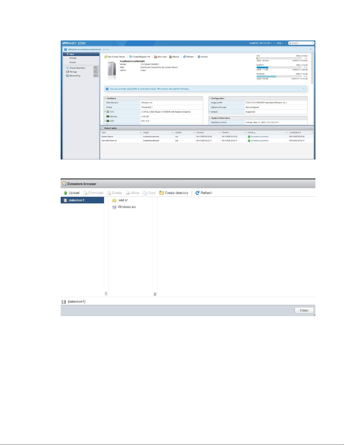
Task: Click the Create directory folder icon
Action: 161,193
